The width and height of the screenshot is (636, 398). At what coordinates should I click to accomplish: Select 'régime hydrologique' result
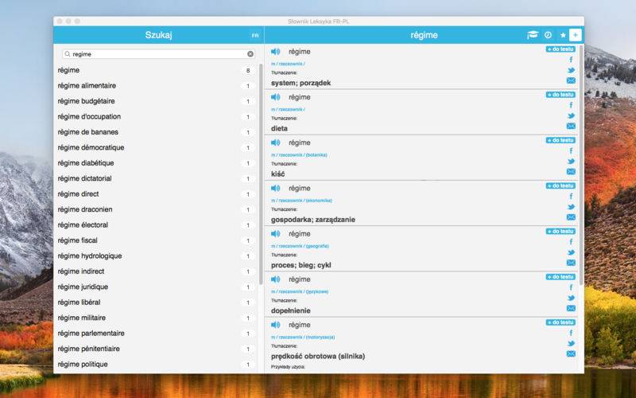click(x=156, y=256)
